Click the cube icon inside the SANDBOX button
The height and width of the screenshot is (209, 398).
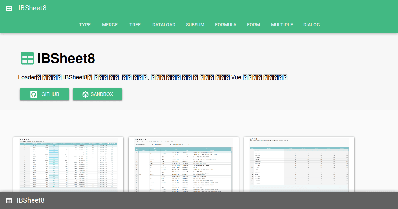click(86, 94)
